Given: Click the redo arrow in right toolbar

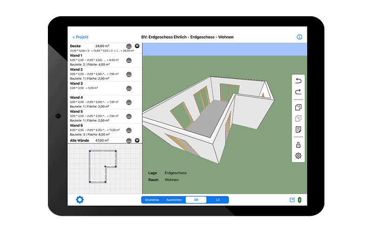Looking at the screenshot, I should [298, 92].
